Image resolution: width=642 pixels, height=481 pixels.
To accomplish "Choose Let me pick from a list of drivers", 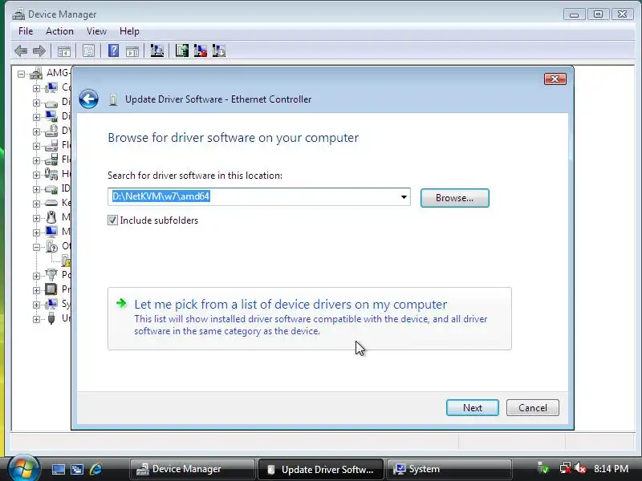I will click(310, 318).
